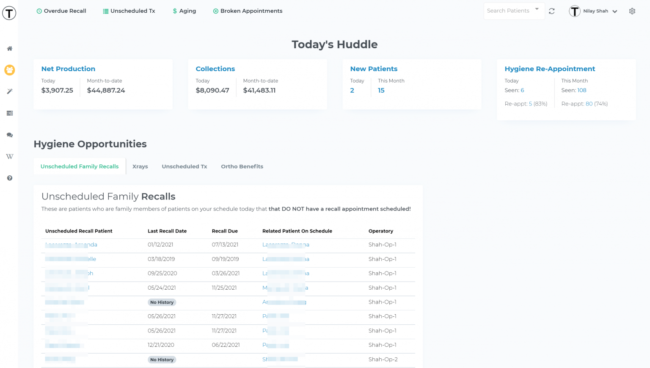Click the W icon in the sidebar

click(9, 156)
